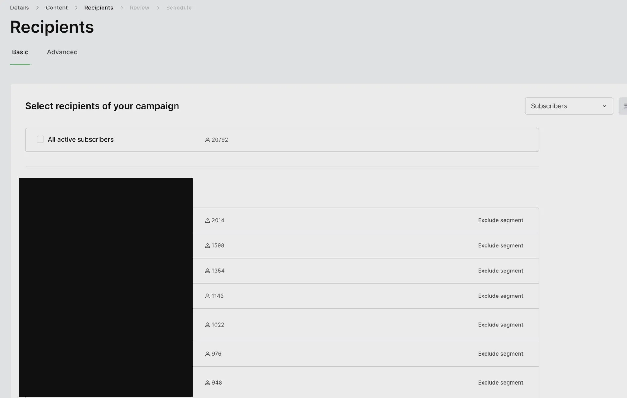627x398 pixels.
Task: Click the Schedule breadcrumb step
Action: pos(179,8)
